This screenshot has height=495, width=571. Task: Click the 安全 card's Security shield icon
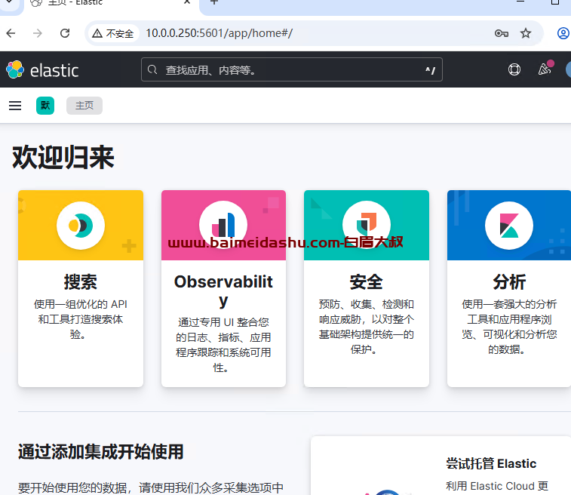(367, 225)
